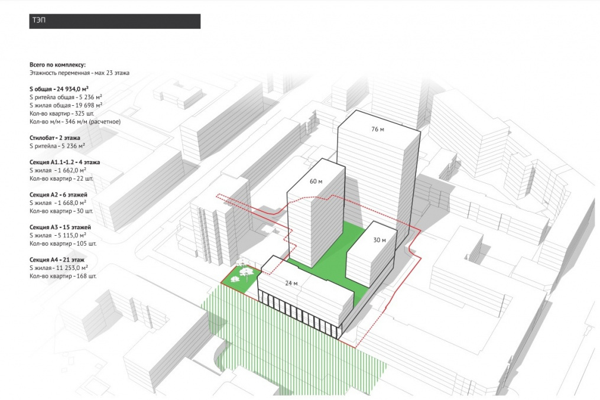Click the 'Кол-во квартир - 325 шт.' line
Screen dimensions: 600x400
click(62, 113)
